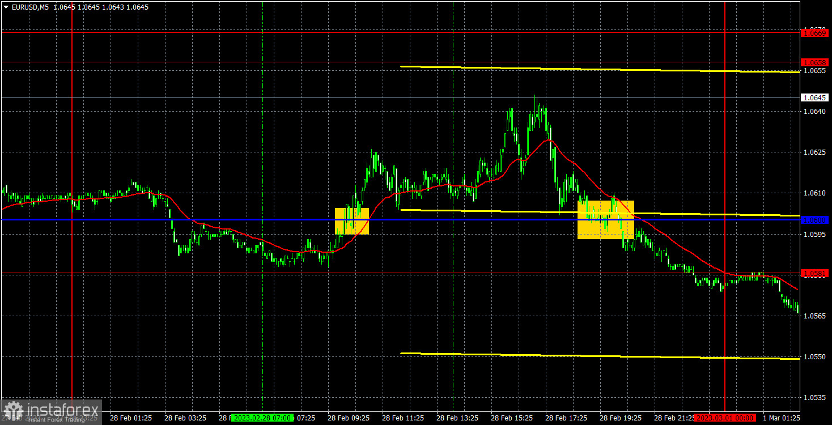Open the chart menu triangle beside EURUSD,M5
The image size is (832, 425).
point(6,7)
